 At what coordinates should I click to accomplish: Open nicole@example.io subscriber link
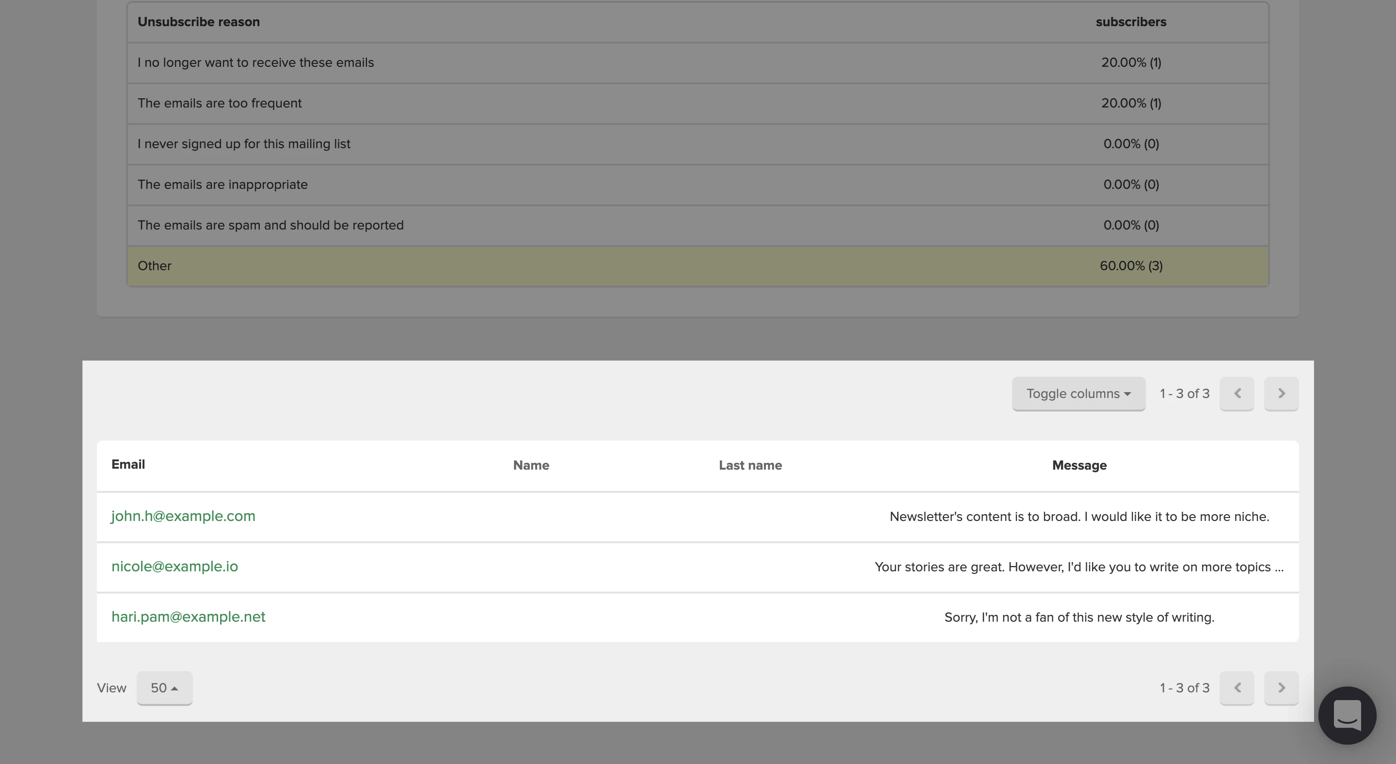[174, 566]
